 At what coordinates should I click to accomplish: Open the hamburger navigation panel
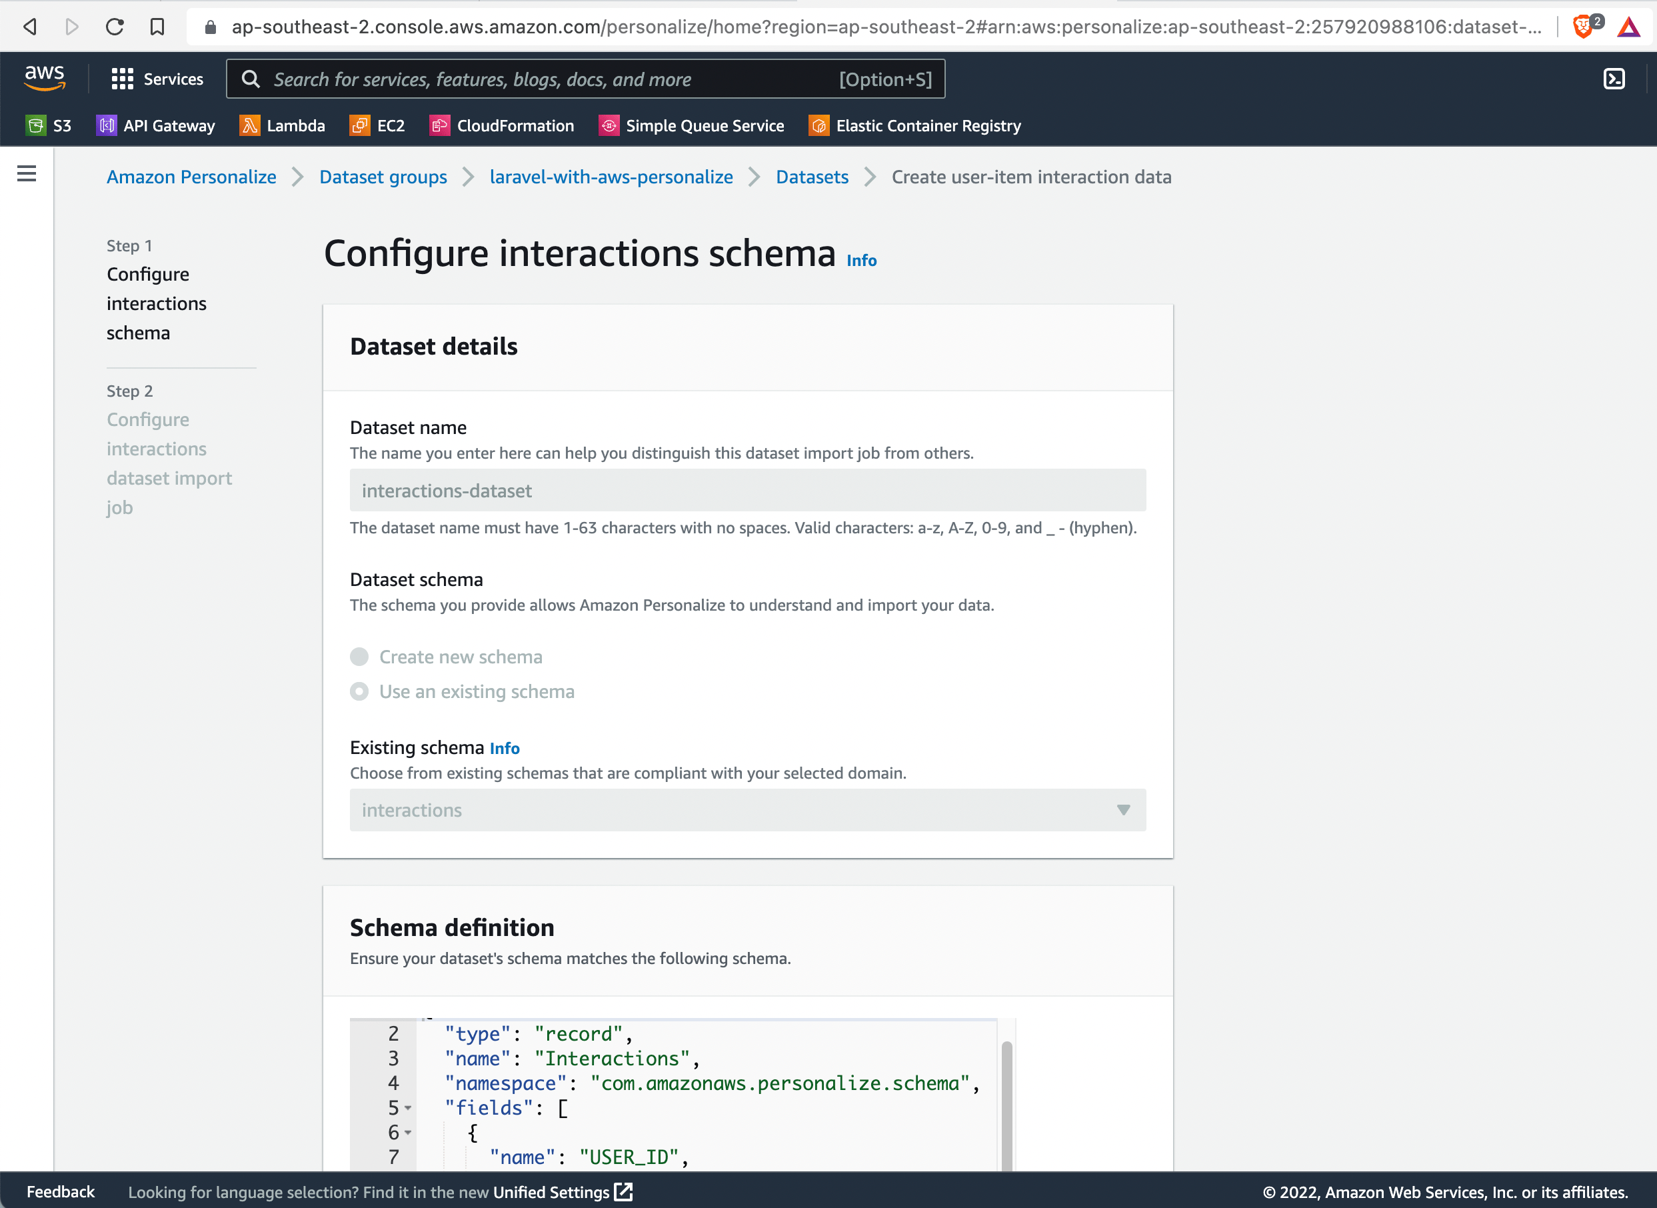coord(26,173)
